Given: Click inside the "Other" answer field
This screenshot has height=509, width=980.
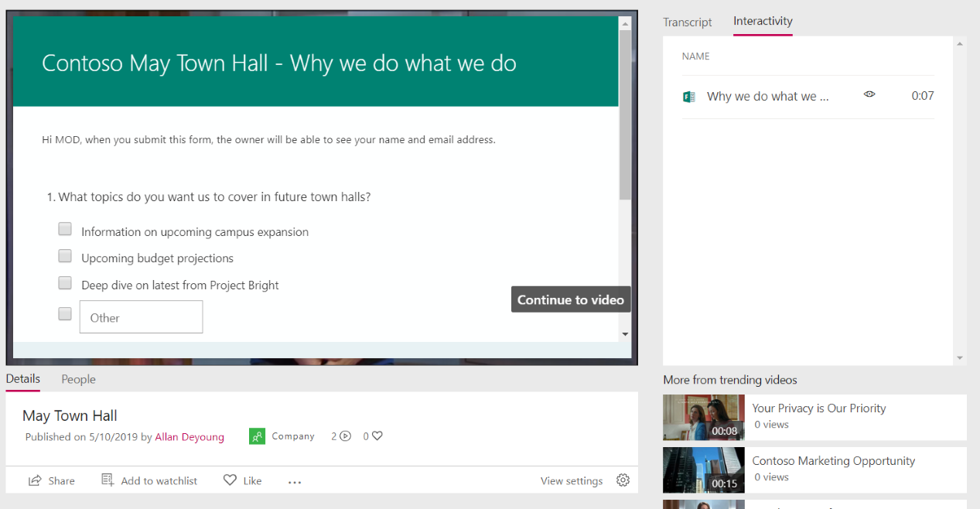Looking at the screenshot, I should (141, 316).
